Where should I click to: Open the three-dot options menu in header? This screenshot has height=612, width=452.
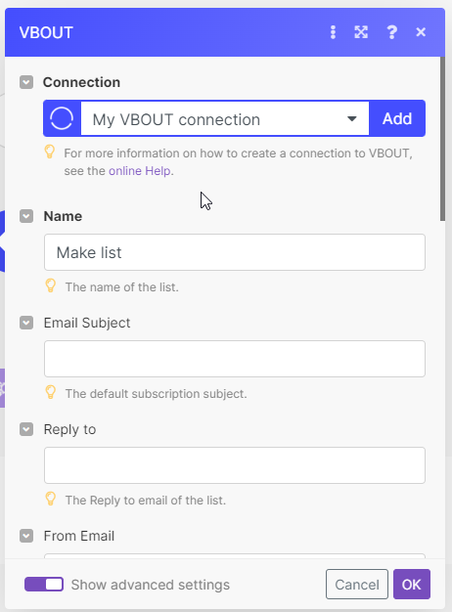(333, 32)
